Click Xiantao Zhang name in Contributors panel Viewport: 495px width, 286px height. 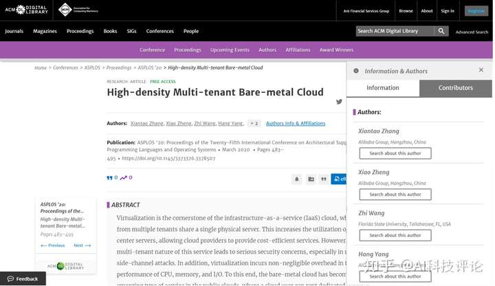pyautogui.click(x=379, y=131)
